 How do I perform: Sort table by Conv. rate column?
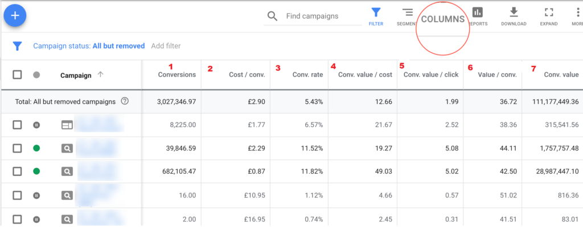click(308, 74)
